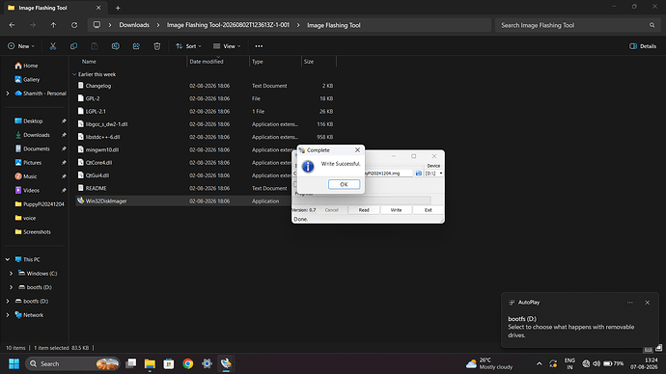Close the AutoPlay notification
The width and height of the screenshot is (666, 374).
[x=648, y=303]
